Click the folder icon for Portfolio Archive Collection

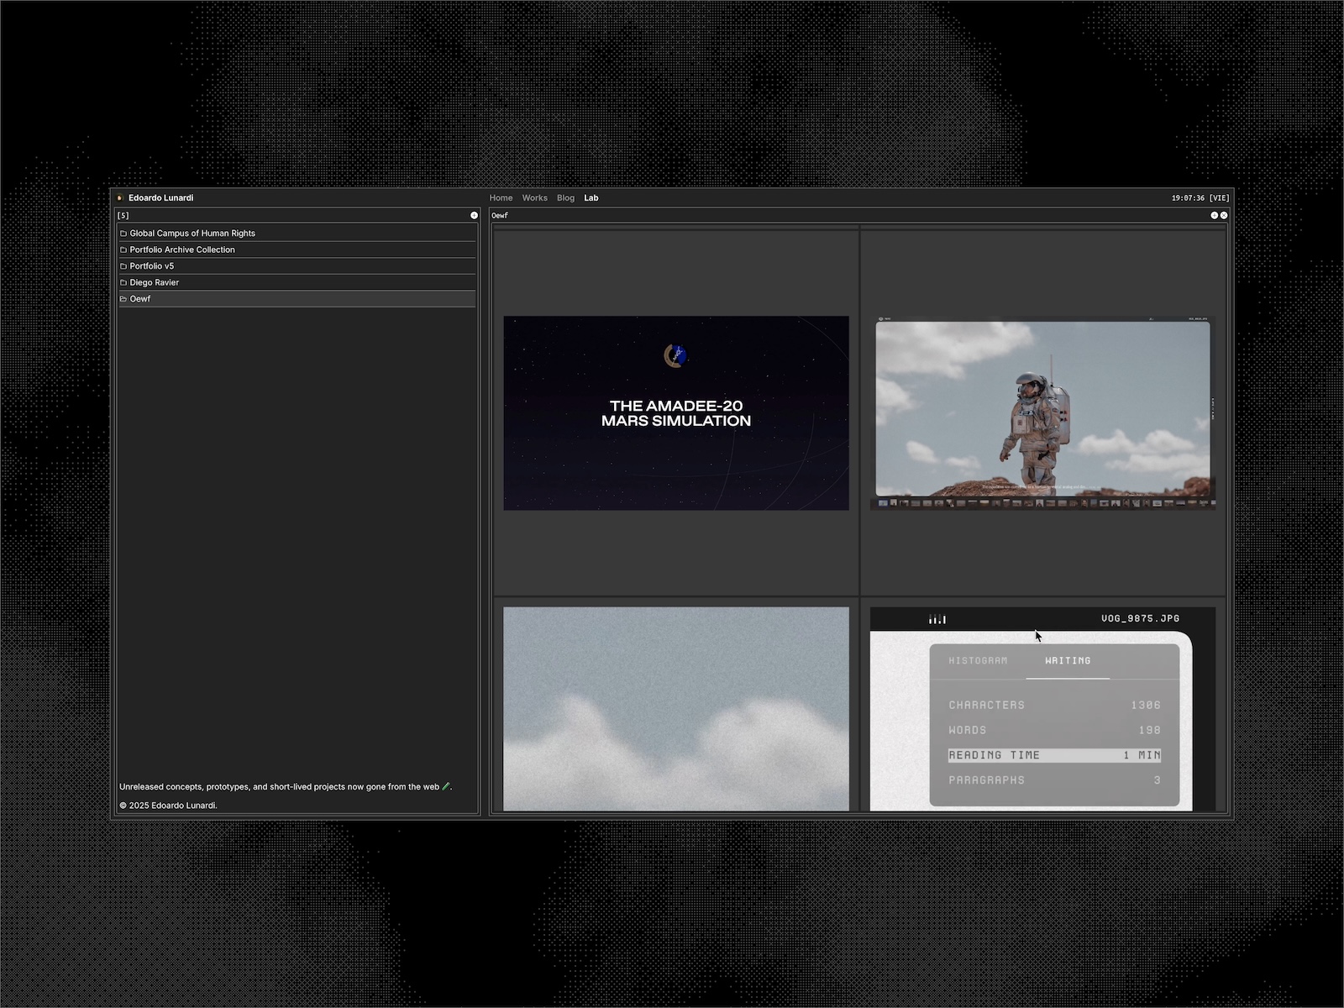(x=123, y=249)
